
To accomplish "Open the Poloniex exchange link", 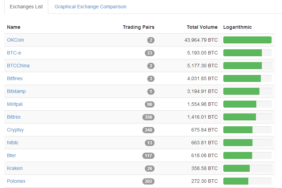I will (x=16, y=181).
